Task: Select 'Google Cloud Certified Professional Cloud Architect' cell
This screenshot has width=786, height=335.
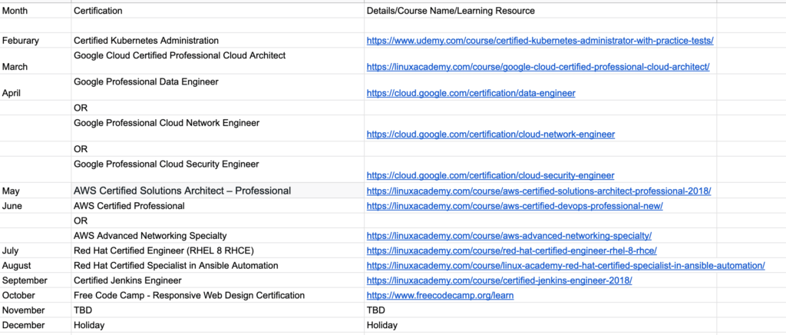Action: [x=217, y=61]
